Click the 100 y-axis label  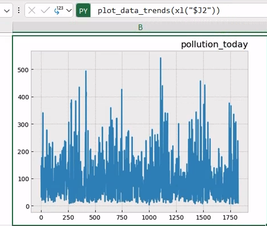point(23,179)
